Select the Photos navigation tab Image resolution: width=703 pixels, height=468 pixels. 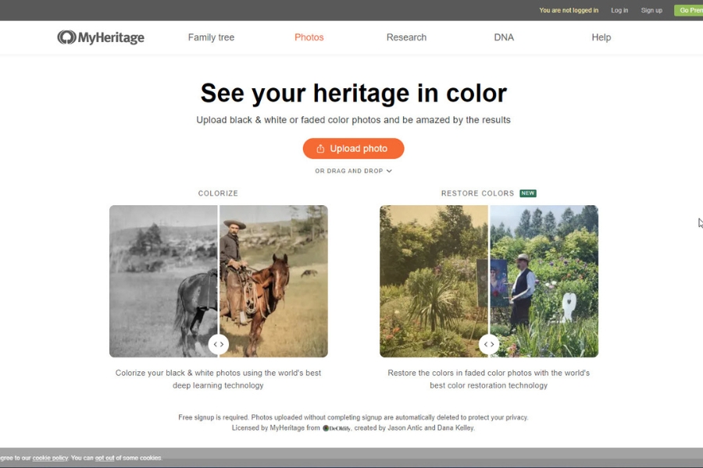tap(309, 37)
